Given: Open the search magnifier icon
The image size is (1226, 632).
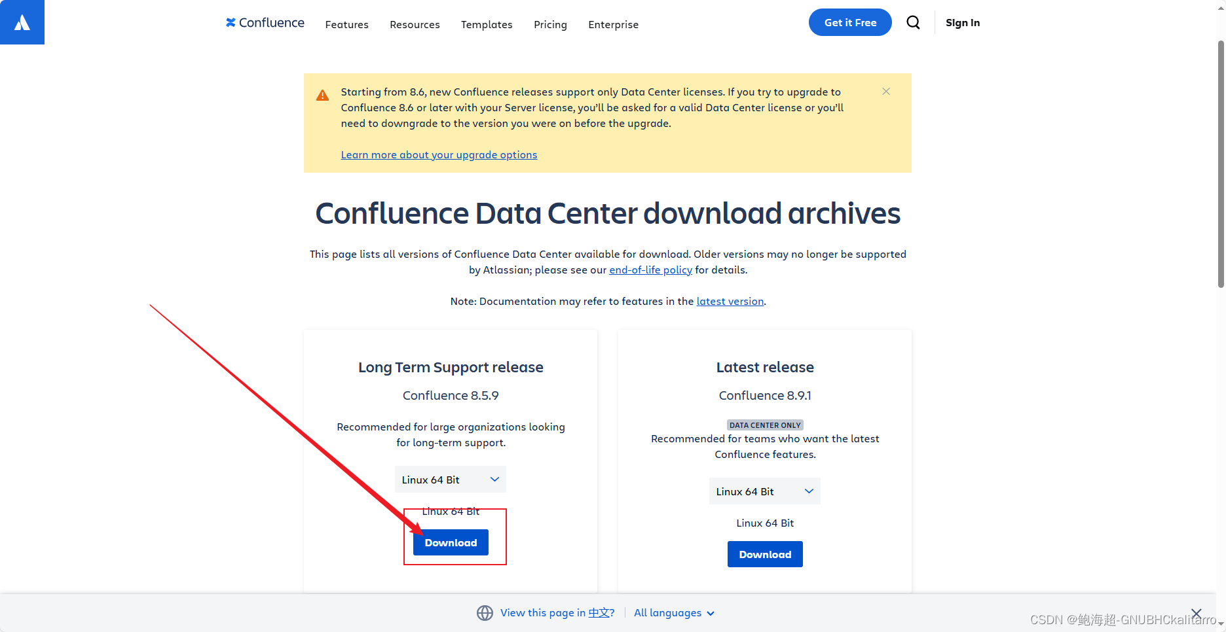Looking at the screenshot, I should click(x=913, y=23).
